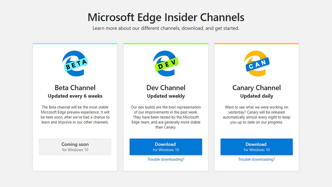Download Edge from the Dev Channel
This screenshot has height=187, width=332.
(x=165, y=147)
